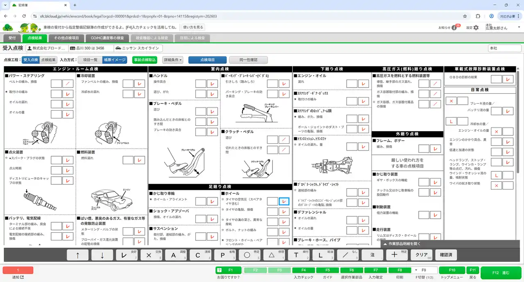
Task: Open the お知らせ notification info icon
Action: [x=454, y=28]
